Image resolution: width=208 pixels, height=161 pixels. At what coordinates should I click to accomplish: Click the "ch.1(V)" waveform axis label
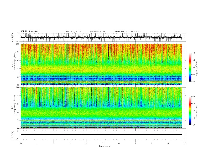13,37
